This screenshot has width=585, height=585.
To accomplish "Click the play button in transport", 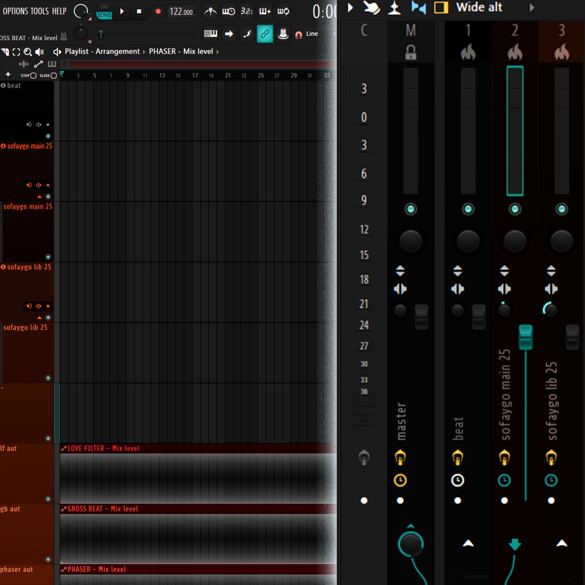I will point(122,11).
